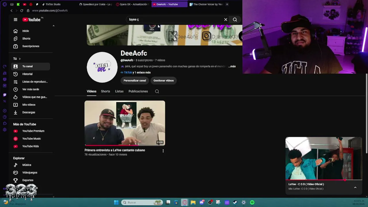The width and height of the screenshot is (368, 207).
Task: Open Deportes under Explorar
Action: pos(31,180)
